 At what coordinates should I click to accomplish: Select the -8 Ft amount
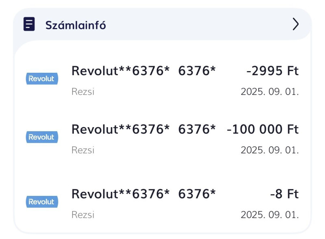(284, 194)
